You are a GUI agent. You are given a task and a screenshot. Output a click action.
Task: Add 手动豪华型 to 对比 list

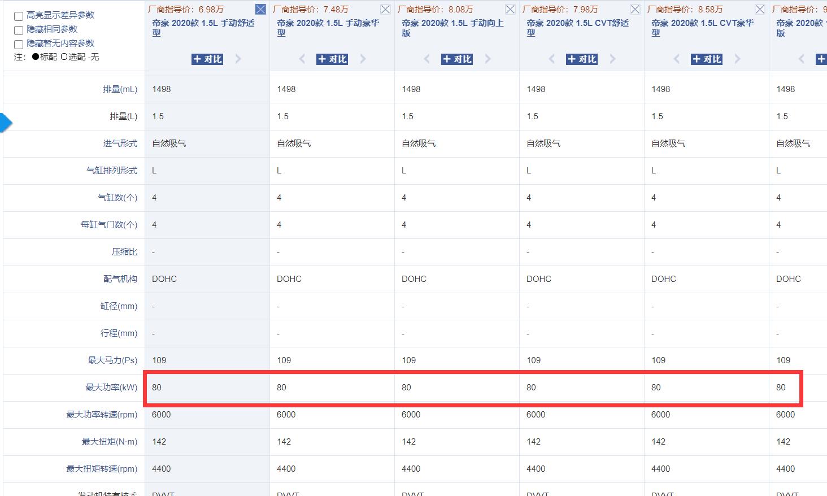(332, 59)
